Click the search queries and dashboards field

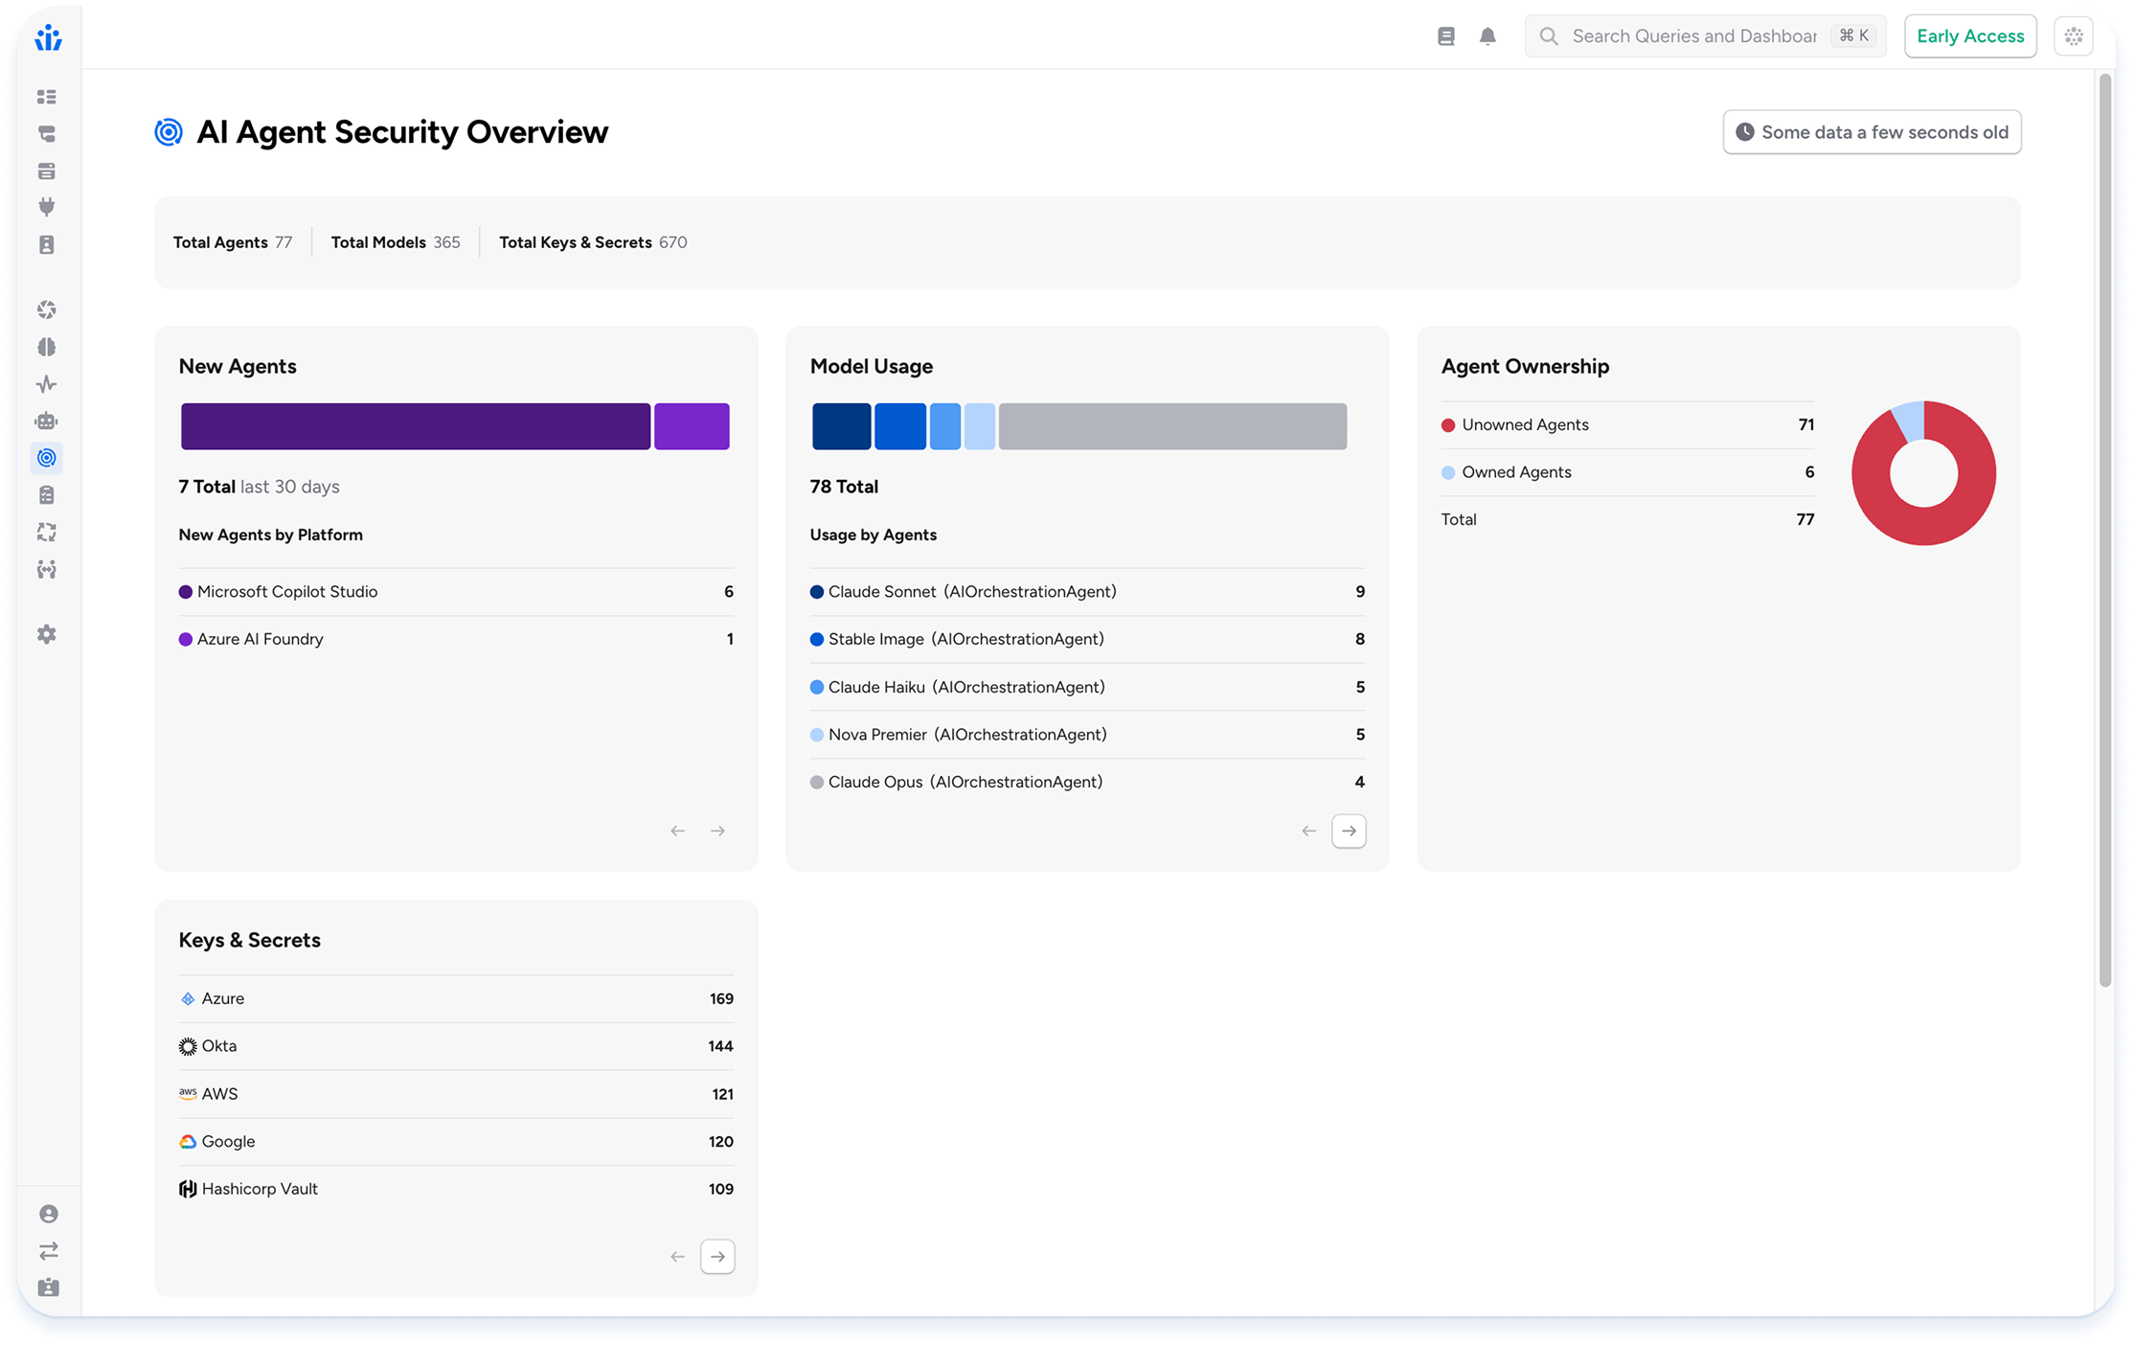1693,36
